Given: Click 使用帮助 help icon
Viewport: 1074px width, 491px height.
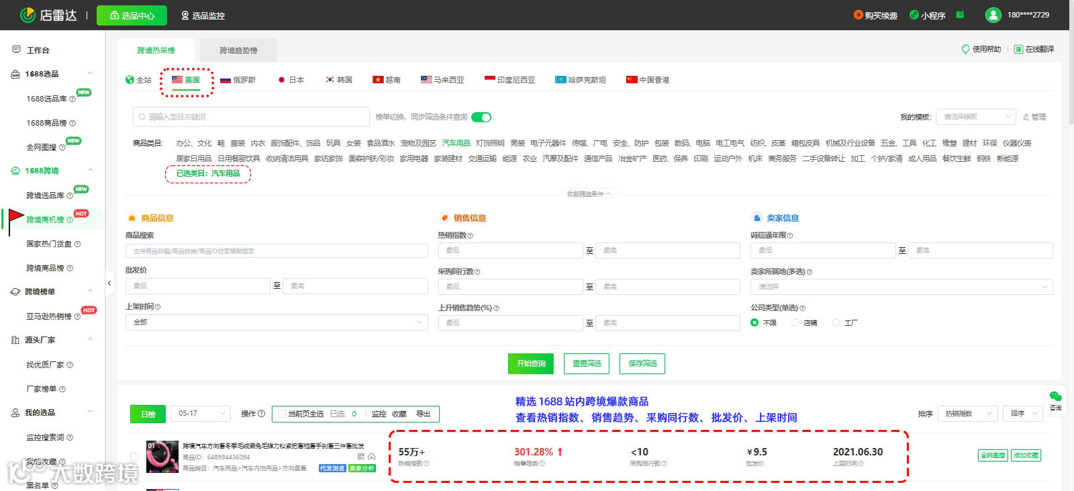Looking at the screenshot, I should pos(965,49).
